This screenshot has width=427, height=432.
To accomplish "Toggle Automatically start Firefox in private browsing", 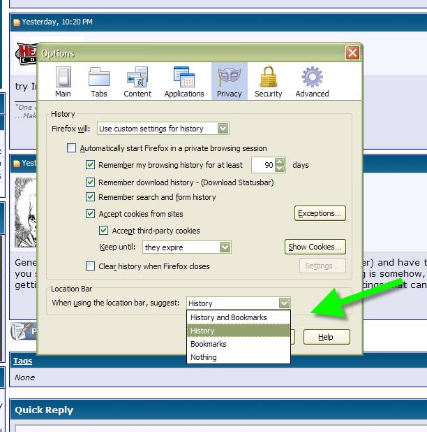I will tap(71, 148).
